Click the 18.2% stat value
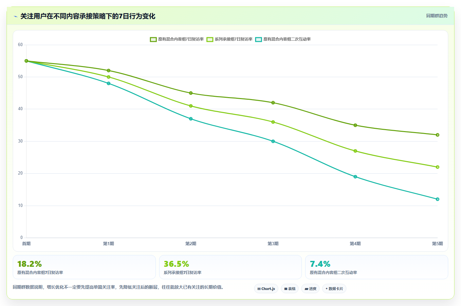Screen dimensions: 461x306 tap(29, 264)
